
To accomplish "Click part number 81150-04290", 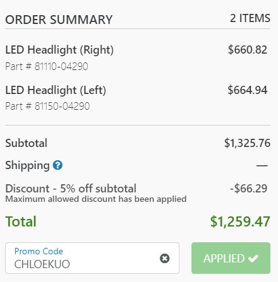I will point(47,106).
